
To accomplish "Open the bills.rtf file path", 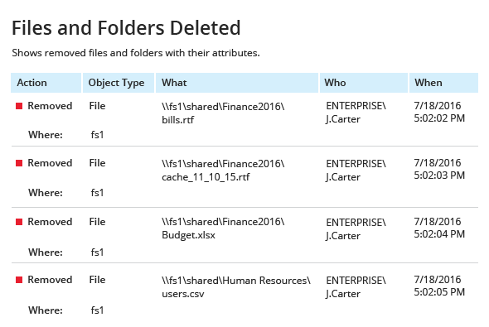I will [x=223, y=113].
